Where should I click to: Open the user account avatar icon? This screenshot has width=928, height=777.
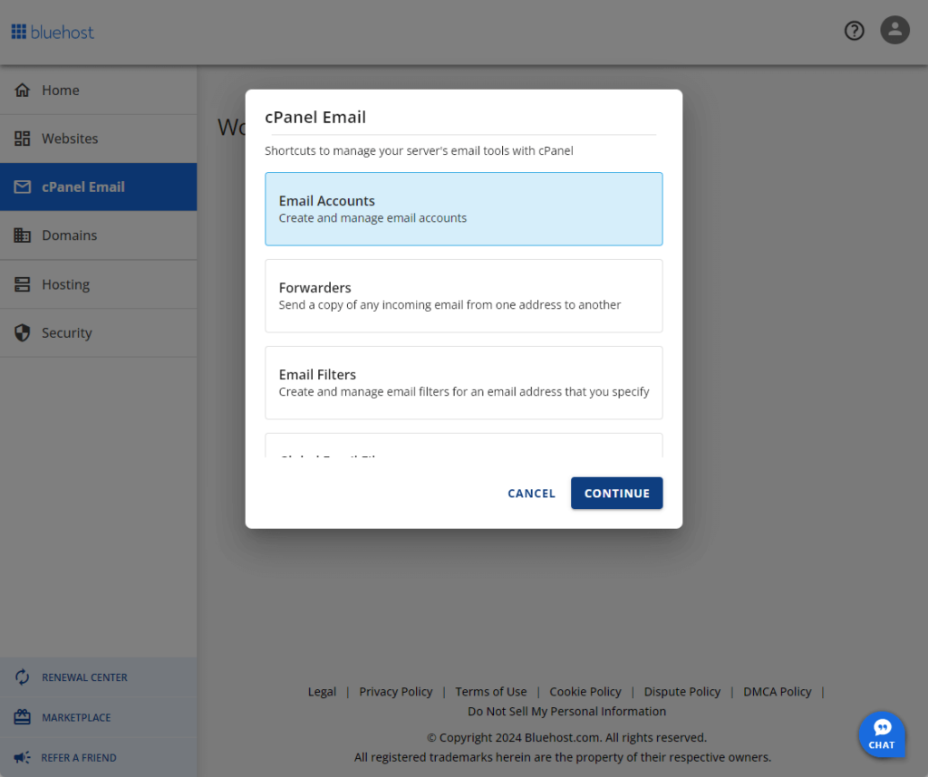coord(894,30)
